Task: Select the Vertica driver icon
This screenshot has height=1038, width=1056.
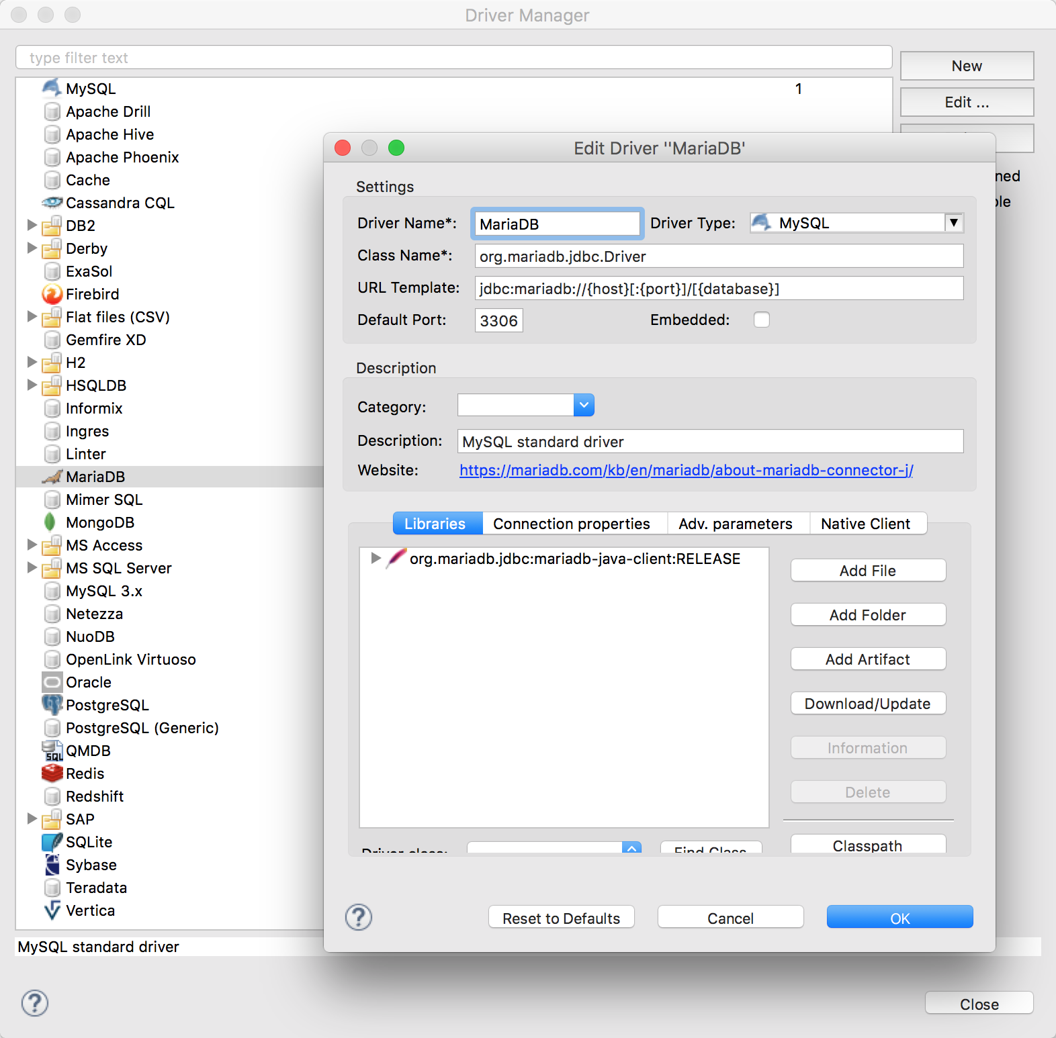Action: point(52,910)
